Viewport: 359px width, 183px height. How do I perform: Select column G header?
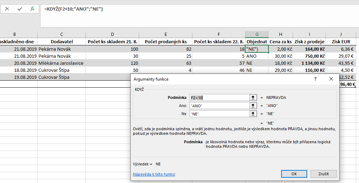click(257, 34)
